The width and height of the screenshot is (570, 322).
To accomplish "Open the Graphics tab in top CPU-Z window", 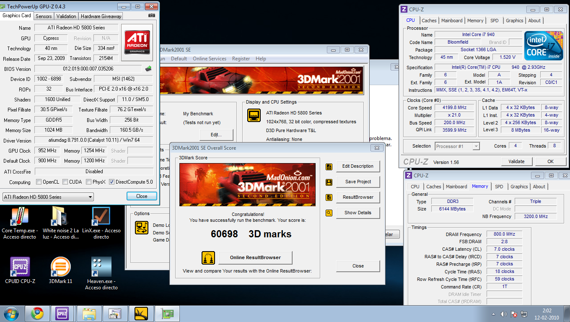I will coord(514,20).
